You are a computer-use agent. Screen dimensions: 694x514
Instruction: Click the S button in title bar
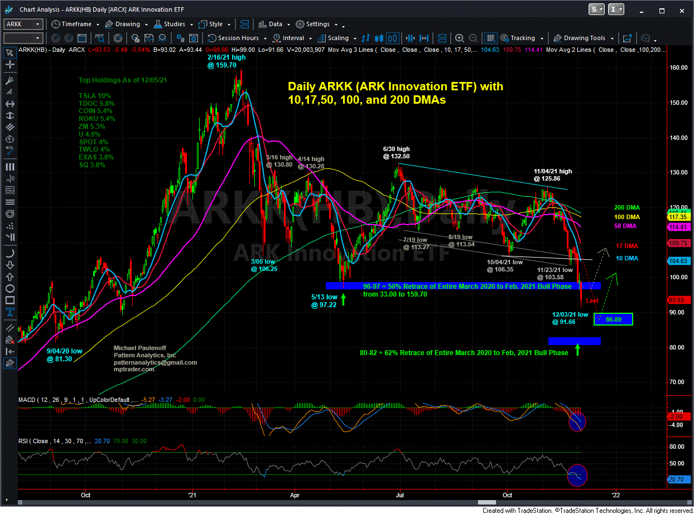pos(596,9)
